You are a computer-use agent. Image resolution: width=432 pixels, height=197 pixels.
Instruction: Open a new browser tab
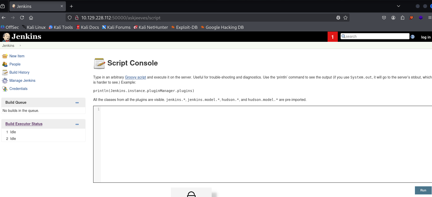(71, 6)
